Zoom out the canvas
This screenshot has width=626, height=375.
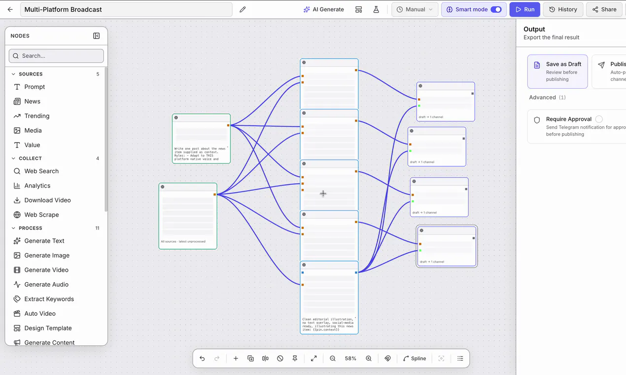tap(333, 358)
